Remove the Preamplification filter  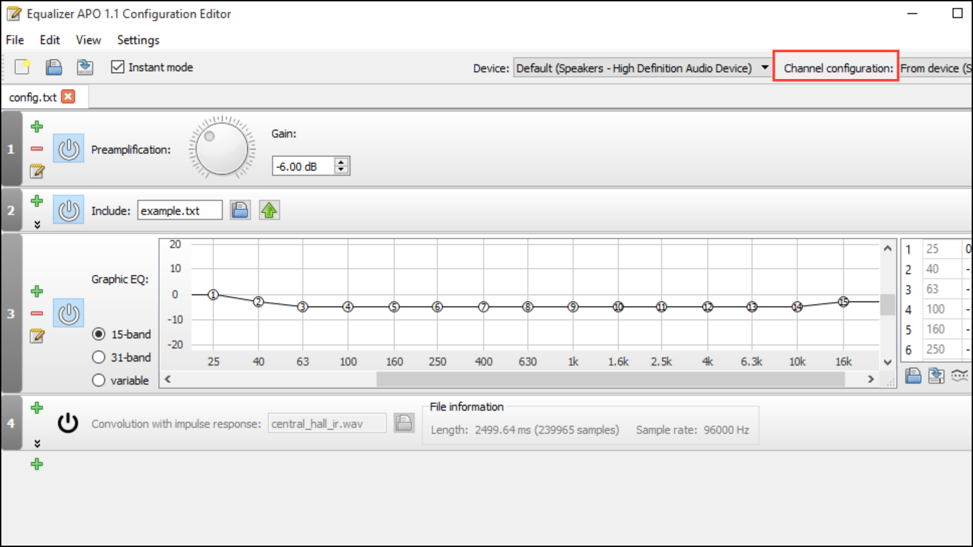click(38, 149)
